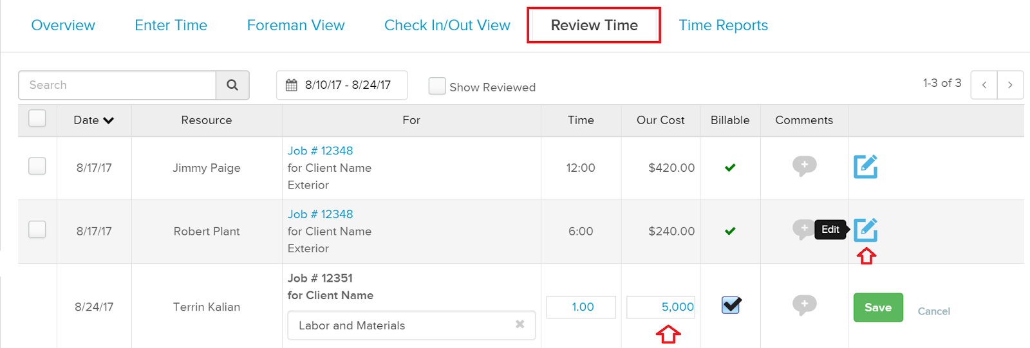Viewport: 1030px width, 348px height.
Task: Enable the Show Reviewed checkbox
Action: click(x=437, y=86)
